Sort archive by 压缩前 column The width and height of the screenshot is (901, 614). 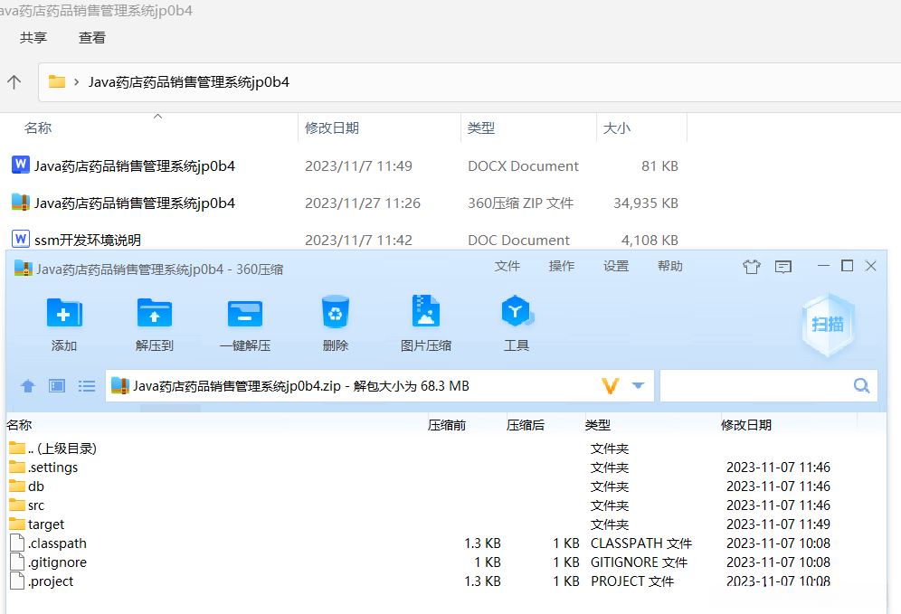[x=447, y=425]
